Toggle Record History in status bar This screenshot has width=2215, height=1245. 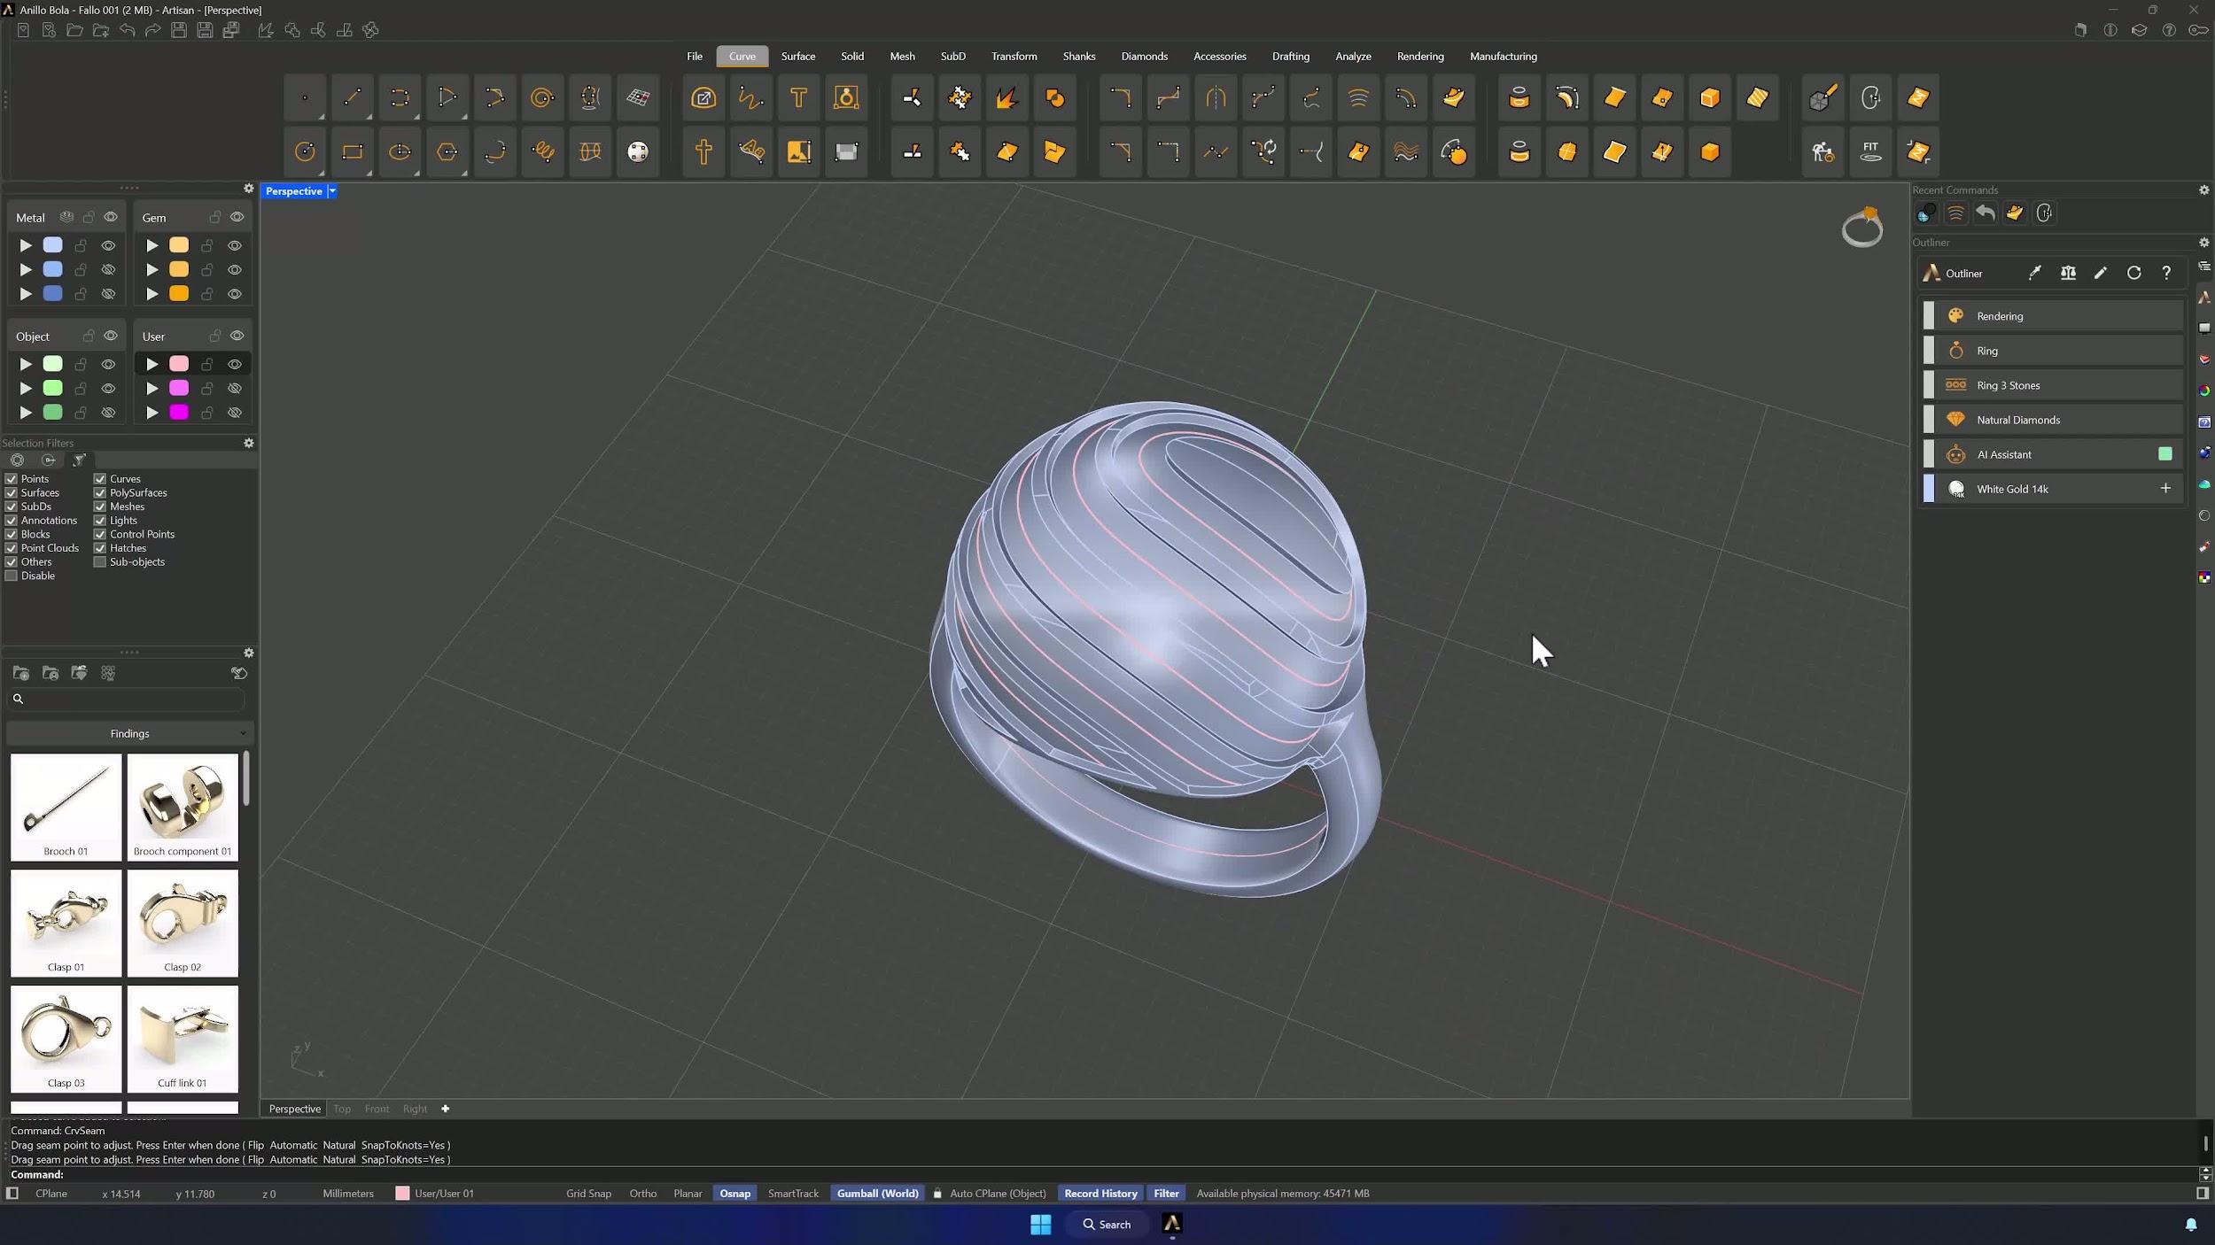pyautogui.click(x=1100, y=1194)
